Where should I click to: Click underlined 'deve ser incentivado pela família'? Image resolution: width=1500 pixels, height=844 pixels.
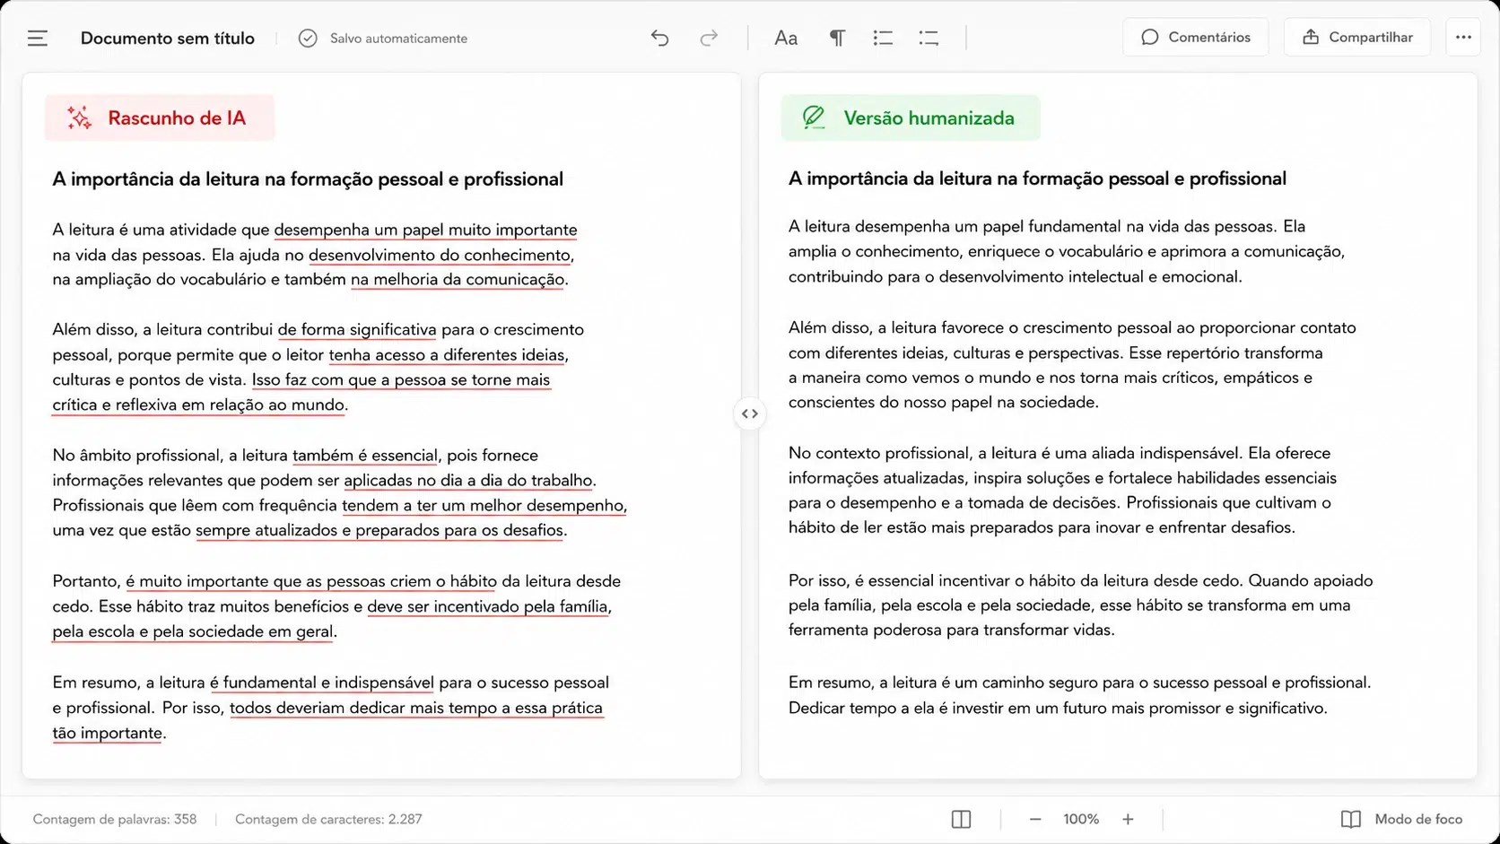click(x=487, y=606)
